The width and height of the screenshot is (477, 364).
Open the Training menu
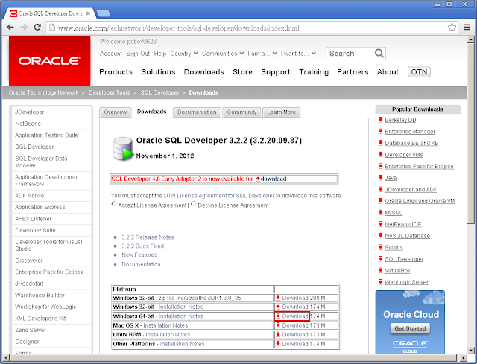314,72
